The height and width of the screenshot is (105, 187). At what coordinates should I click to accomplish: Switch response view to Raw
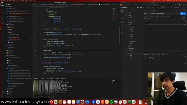pyautogui.click(x=149, y=54)
